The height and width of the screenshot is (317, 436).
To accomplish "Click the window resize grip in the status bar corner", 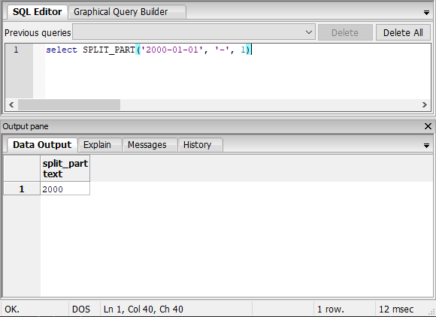I will click(x=432, y=312).
